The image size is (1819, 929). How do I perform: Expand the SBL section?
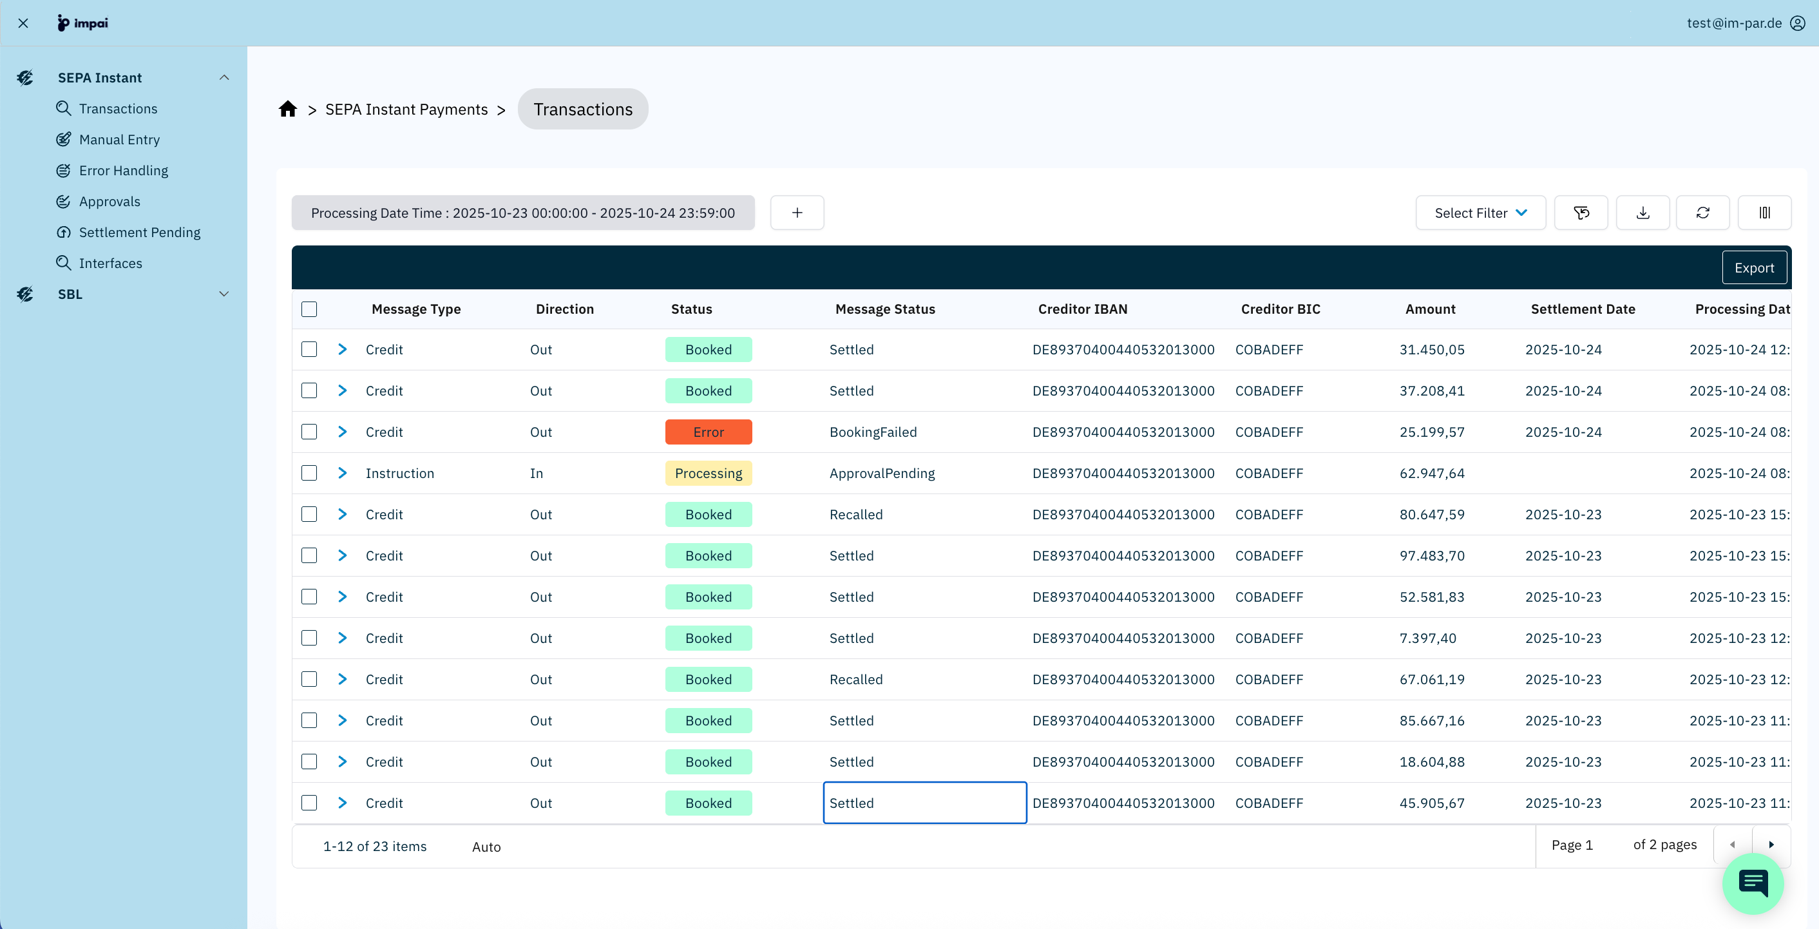click(225, 294)
